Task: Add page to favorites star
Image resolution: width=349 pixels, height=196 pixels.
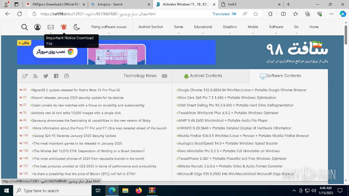Action: [256, 14]
